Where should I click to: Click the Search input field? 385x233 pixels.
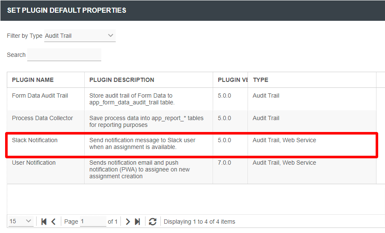tap(64, 55)
